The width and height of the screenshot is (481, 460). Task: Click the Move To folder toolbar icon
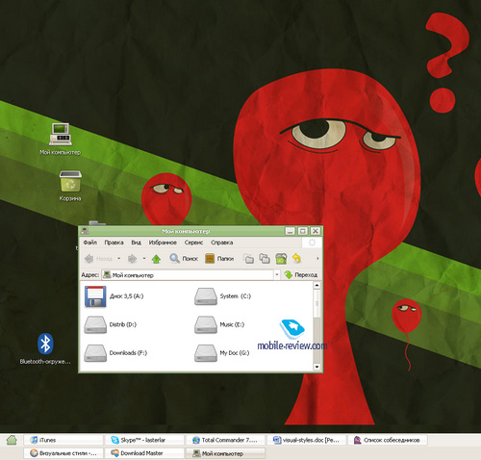coord(249,259)
